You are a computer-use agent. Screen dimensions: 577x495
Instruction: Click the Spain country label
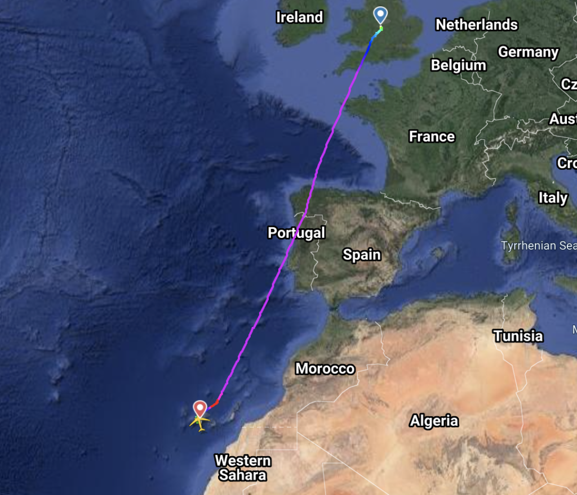[362, 254]
